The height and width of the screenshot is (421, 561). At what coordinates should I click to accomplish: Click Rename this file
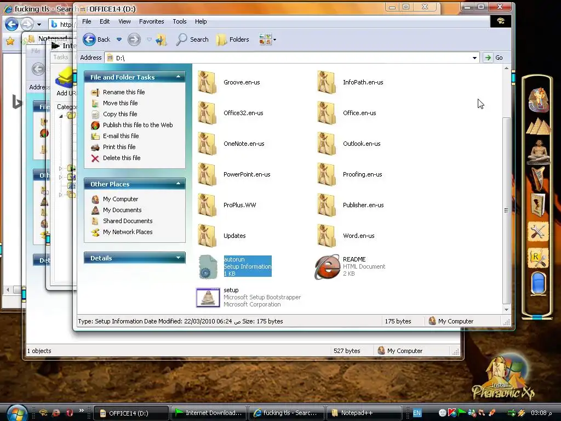coord(124,92)
